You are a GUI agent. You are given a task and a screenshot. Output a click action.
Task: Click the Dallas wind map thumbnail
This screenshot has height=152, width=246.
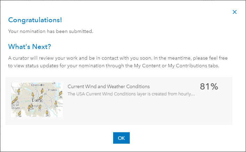pos(37,100)
